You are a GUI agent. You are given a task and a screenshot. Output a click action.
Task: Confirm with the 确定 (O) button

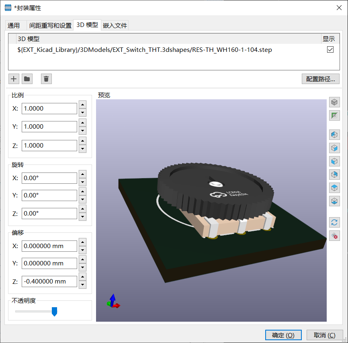[x=283, y=335]
